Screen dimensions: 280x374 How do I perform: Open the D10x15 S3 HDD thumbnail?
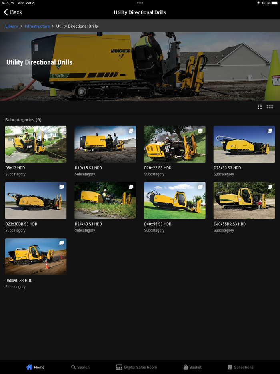tap(105, 144)
